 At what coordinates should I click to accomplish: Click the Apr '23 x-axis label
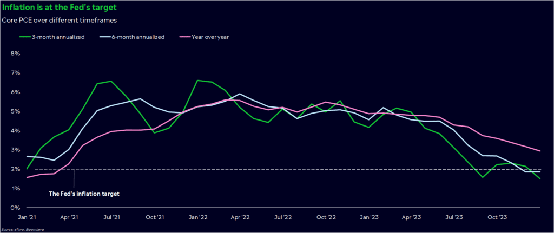412,217
